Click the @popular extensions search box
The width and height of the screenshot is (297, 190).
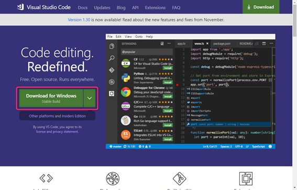(147, 52)
